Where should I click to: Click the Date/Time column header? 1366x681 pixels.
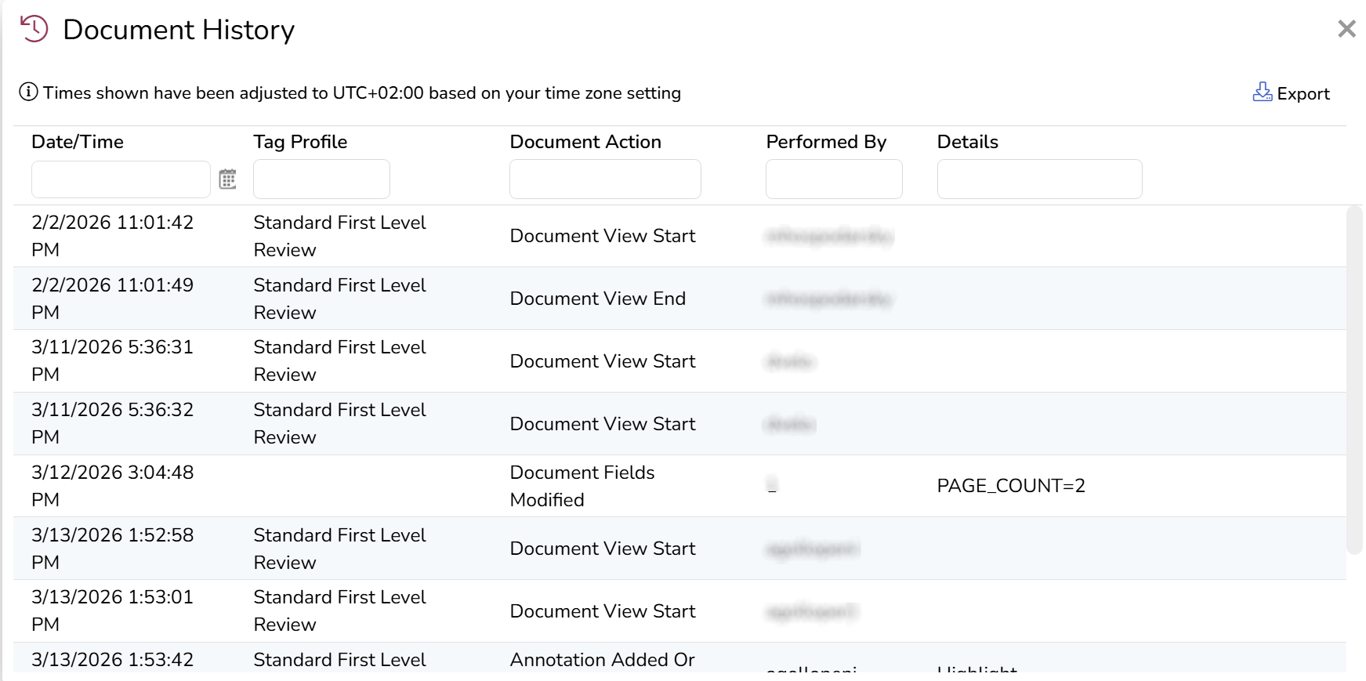pyautogui.click(x=78, y=142)
